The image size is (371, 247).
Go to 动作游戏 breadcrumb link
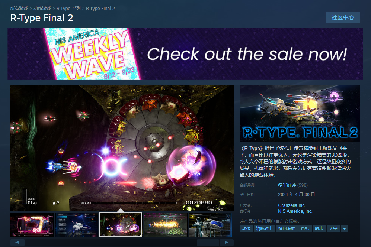click(42, 9)
